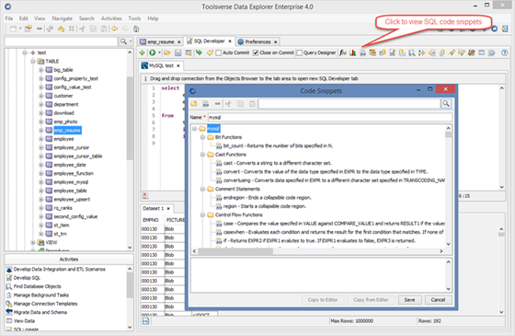The width and height of the screenshot is (515, 336).
Task: Save SQL with the floppy disk icon
Action: (178, 52)
